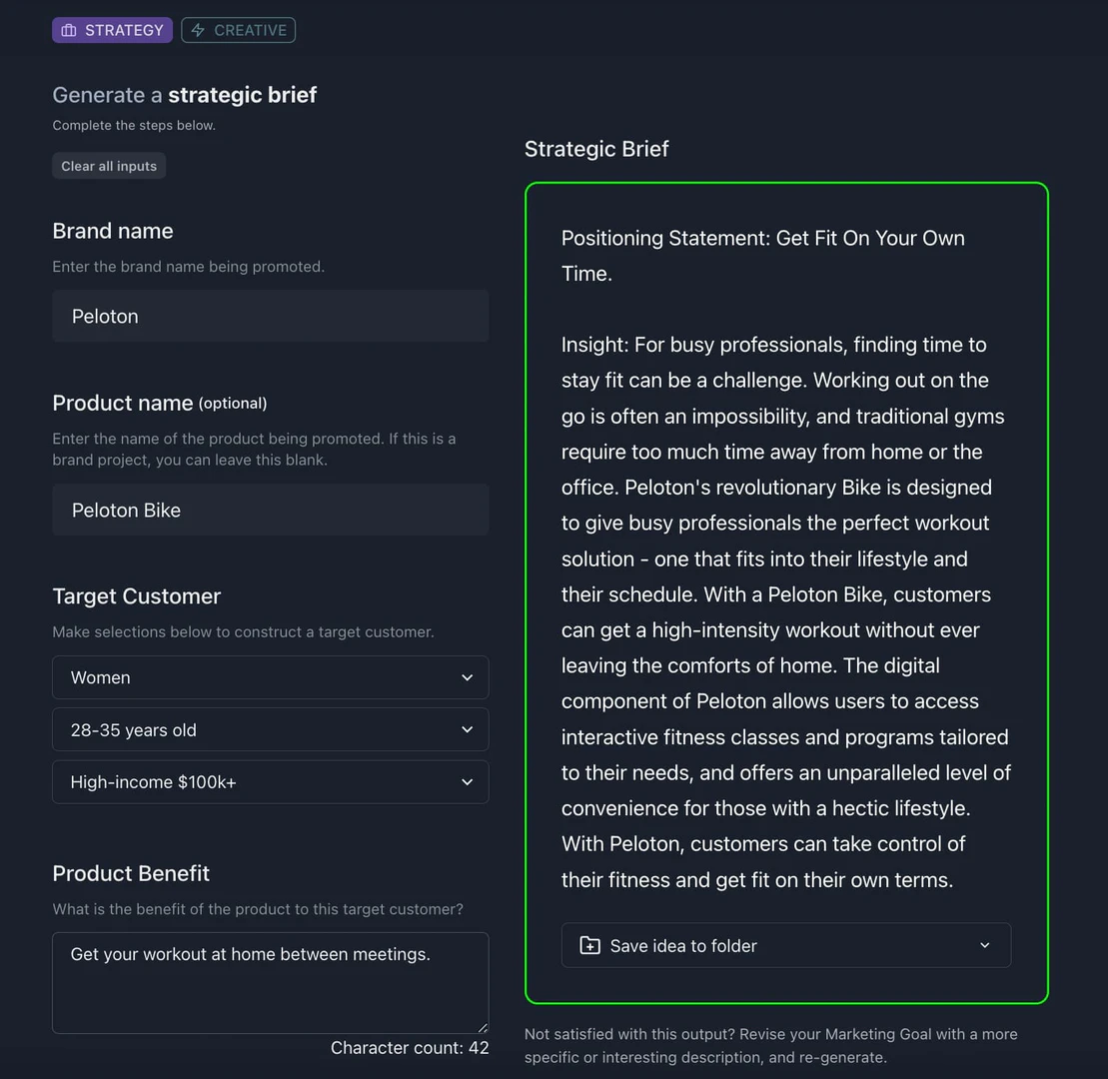Click the Character count: 42 label

[x=410, y=1047]
